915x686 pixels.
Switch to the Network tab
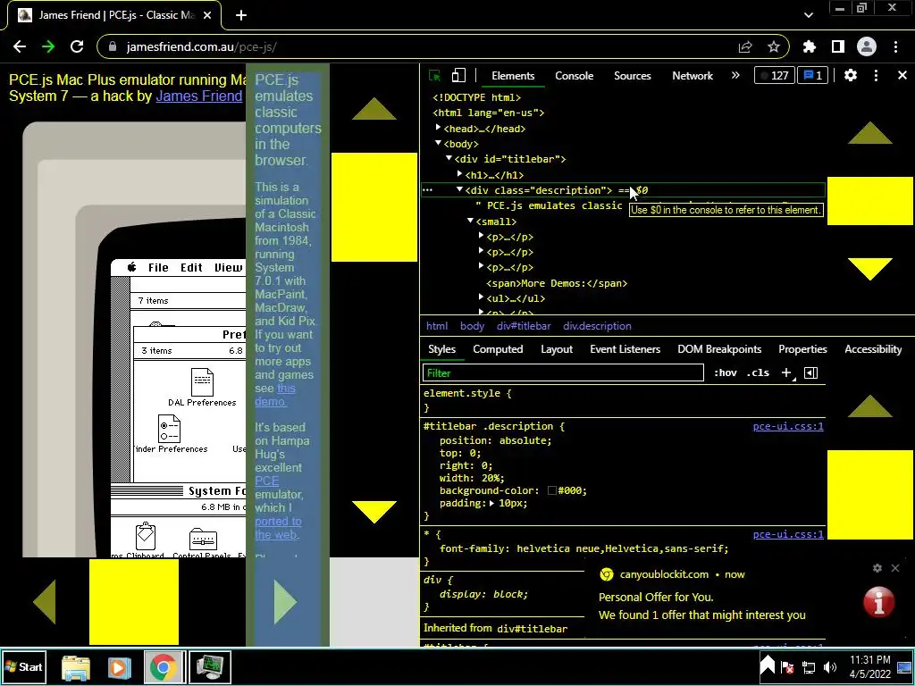[x=693, y=76]
